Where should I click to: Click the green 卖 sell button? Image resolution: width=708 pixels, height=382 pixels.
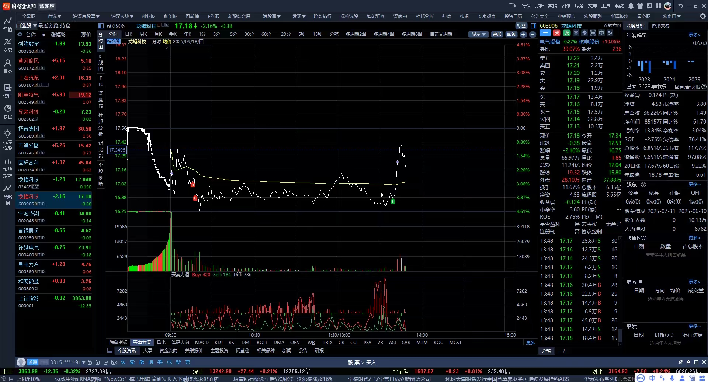point(566,33)
